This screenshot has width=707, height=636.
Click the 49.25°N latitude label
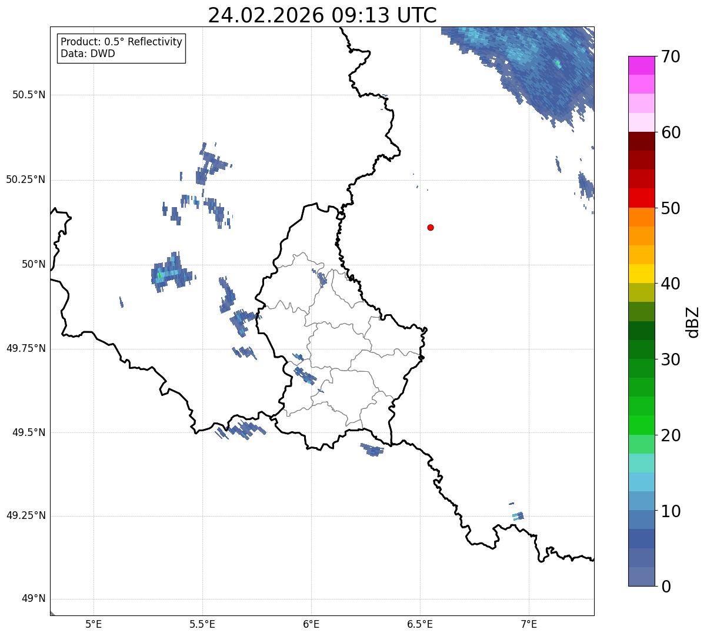(26, 515)
